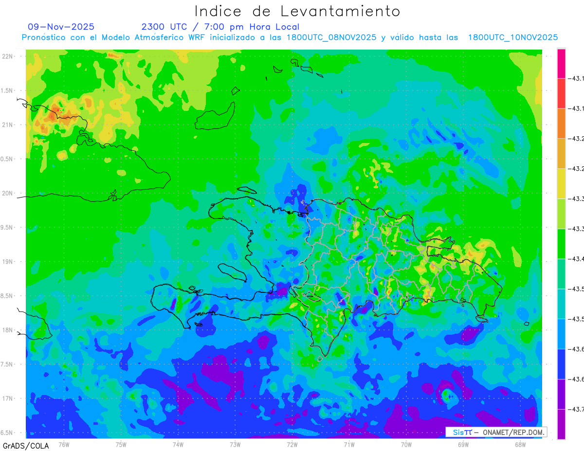Image resolution: width=584 pixels, height=451 pixels.
Task: Select the sky-blue swatch in the color bar
Action: coord(561,334)
